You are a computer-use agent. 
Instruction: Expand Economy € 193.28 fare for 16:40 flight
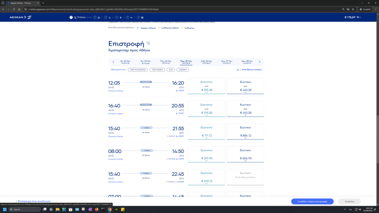[207, 109]
